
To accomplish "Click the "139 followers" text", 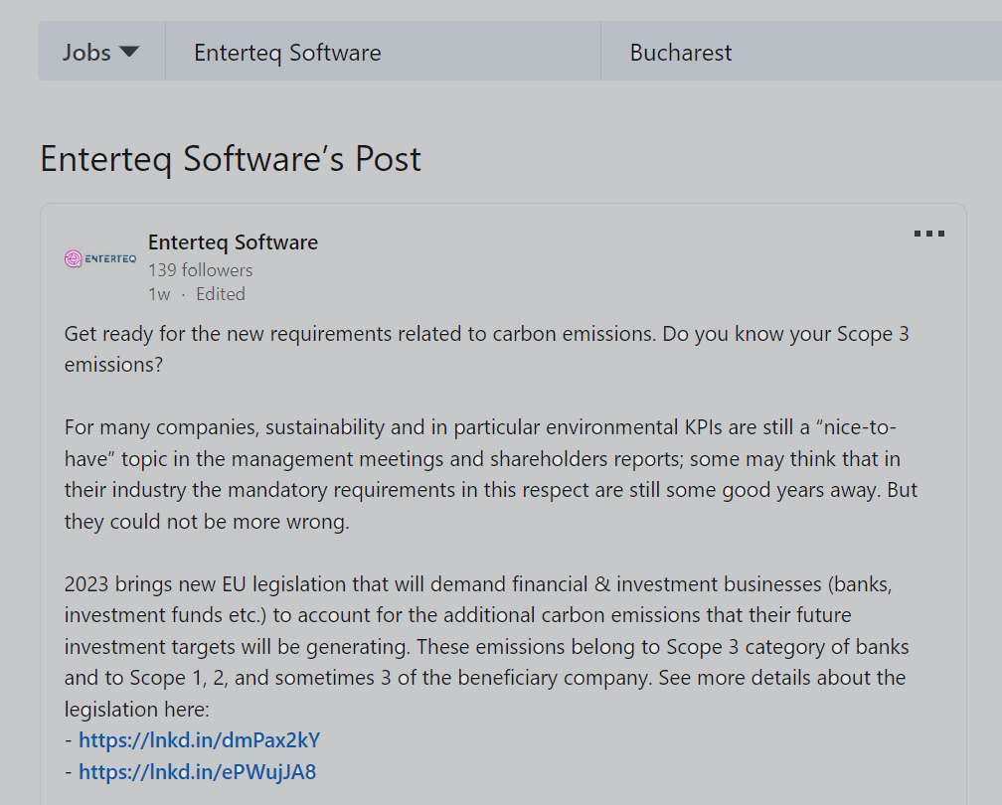I will point(201,270).
